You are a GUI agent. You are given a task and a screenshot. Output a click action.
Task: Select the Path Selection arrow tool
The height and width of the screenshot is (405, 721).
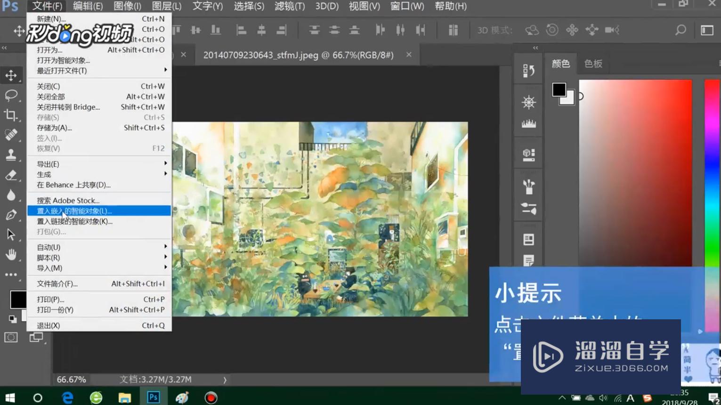point(11,235)
